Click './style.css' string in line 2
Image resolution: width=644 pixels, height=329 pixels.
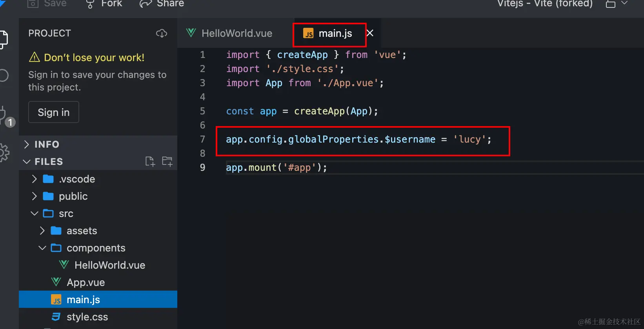[x=302, y=69]
